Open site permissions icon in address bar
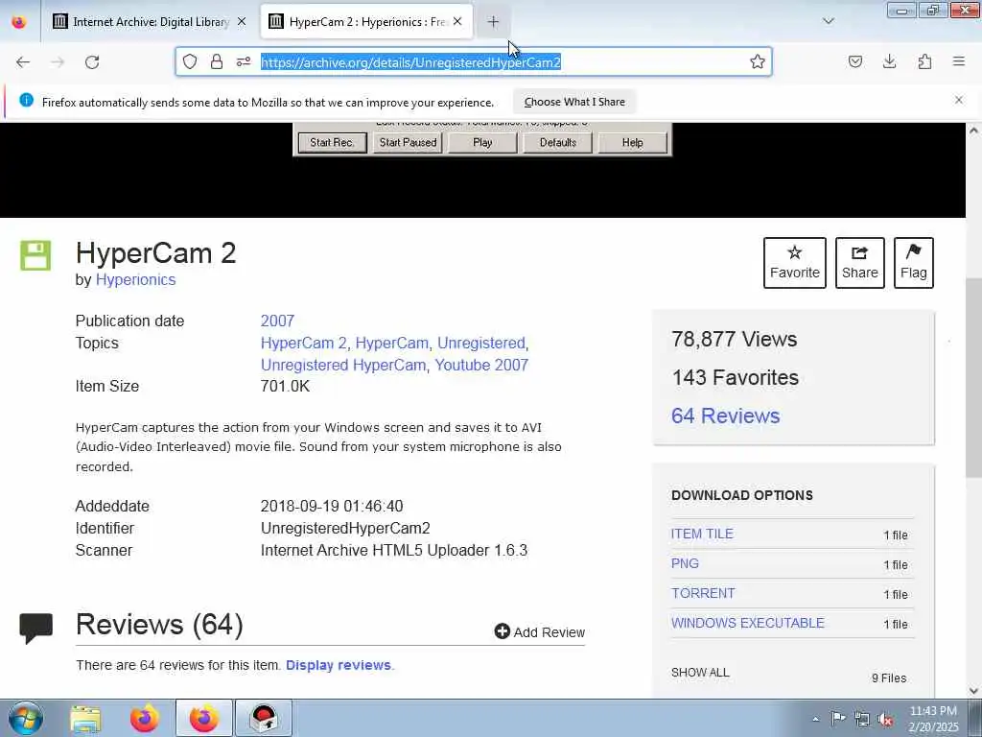The width and height of the screenshot is (982, 737). coord(244,61)
